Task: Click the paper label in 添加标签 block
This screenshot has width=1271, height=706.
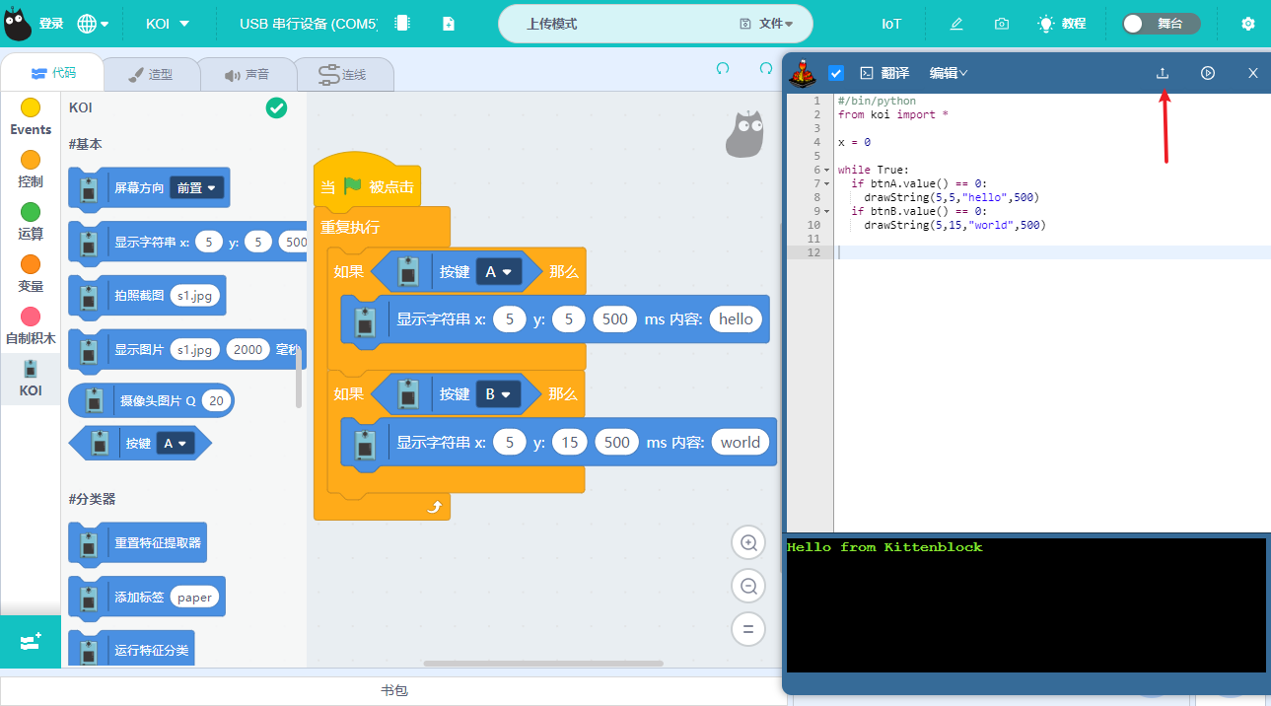Action: click(194, 598)
